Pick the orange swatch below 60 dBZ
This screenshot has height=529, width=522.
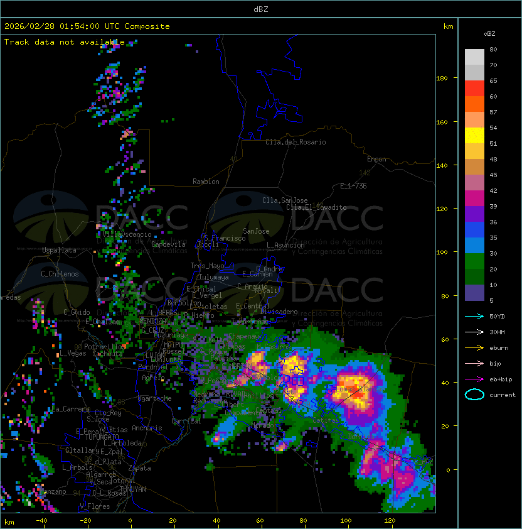(474, 104)
